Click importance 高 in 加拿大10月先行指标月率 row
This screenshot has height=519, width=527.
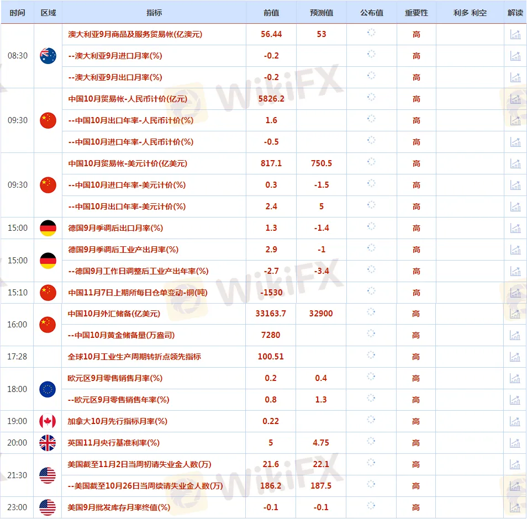[x=416, y=421]
